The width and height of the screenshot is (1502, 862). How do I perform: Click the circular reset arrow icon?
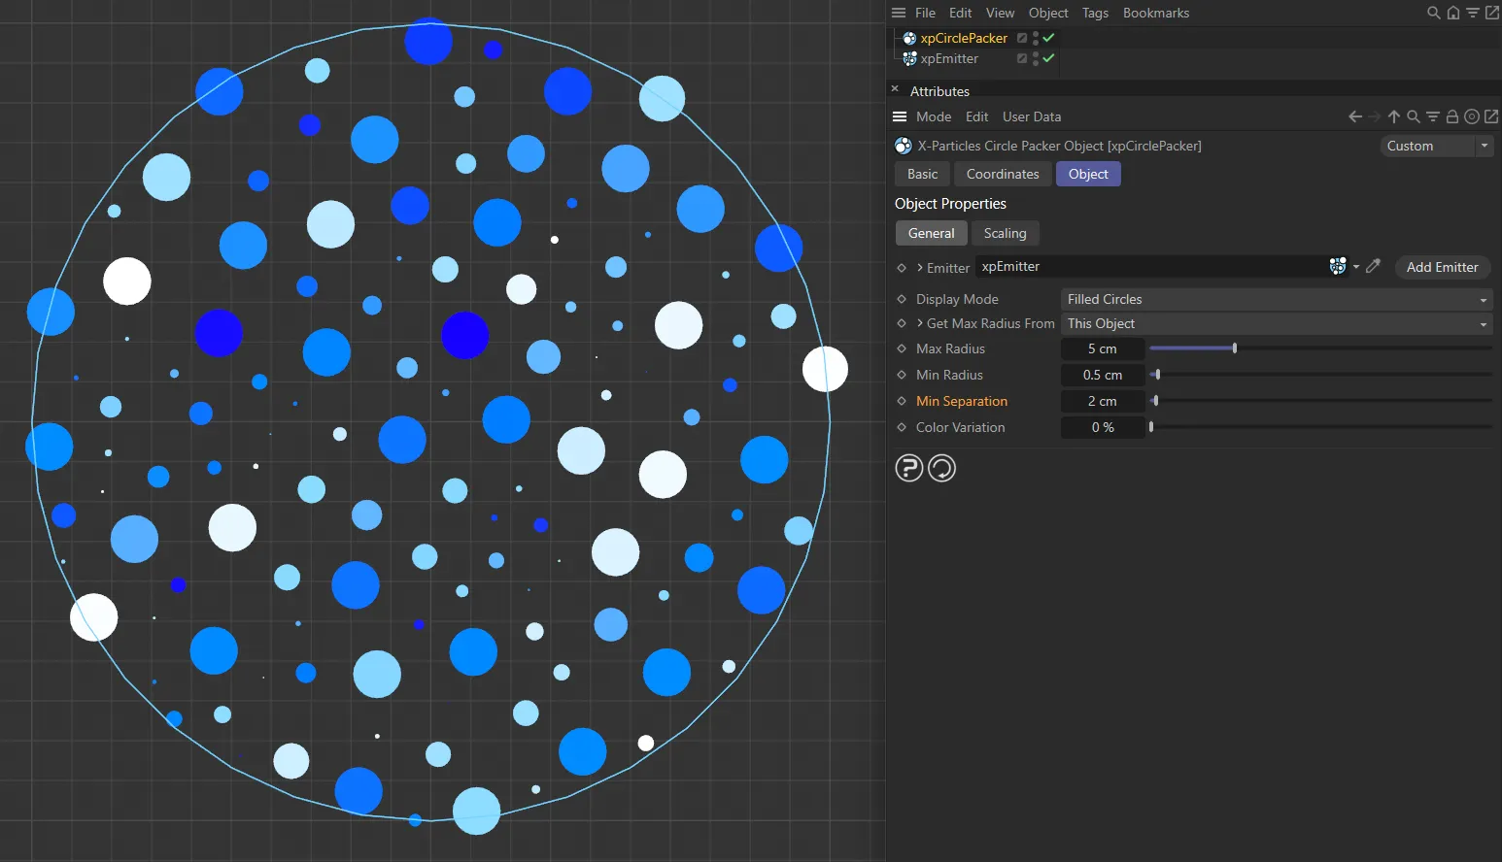click(941, 468)
